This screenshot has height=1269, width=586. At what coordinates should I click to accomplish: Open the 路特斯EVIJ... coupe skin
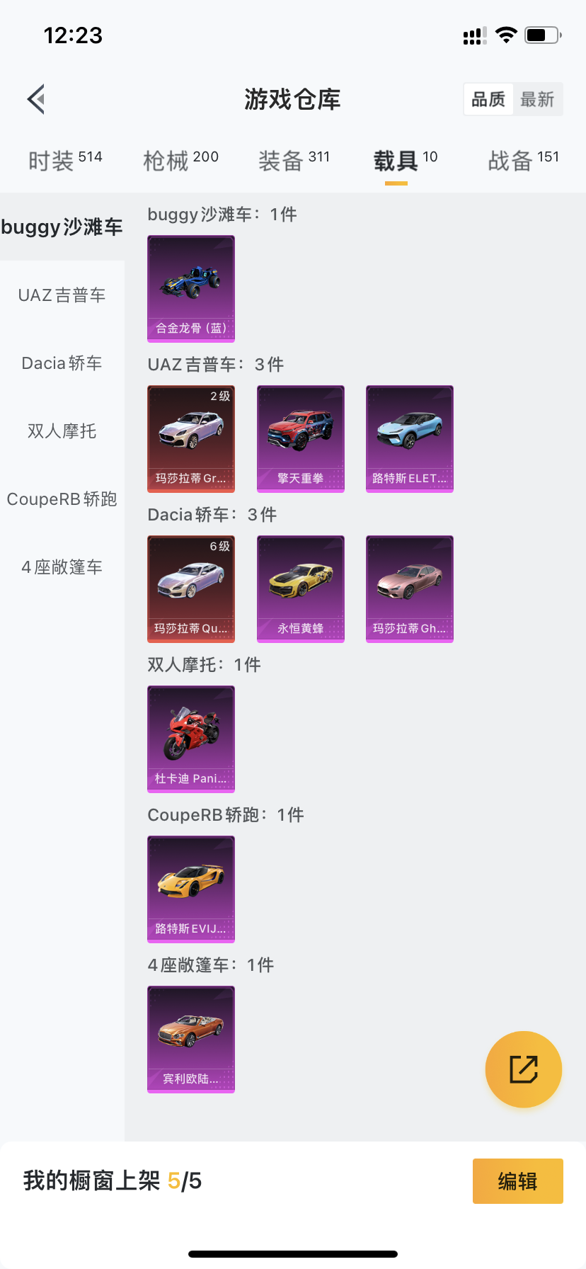pos(191,889)
